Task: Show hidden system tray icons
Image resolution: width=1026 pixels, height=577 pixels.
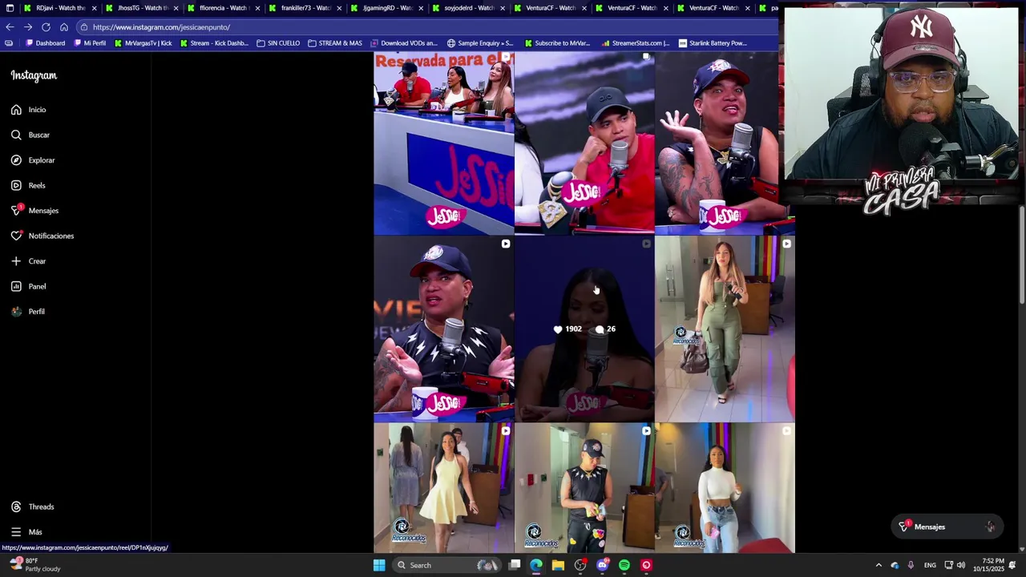Action: [879, 565]
